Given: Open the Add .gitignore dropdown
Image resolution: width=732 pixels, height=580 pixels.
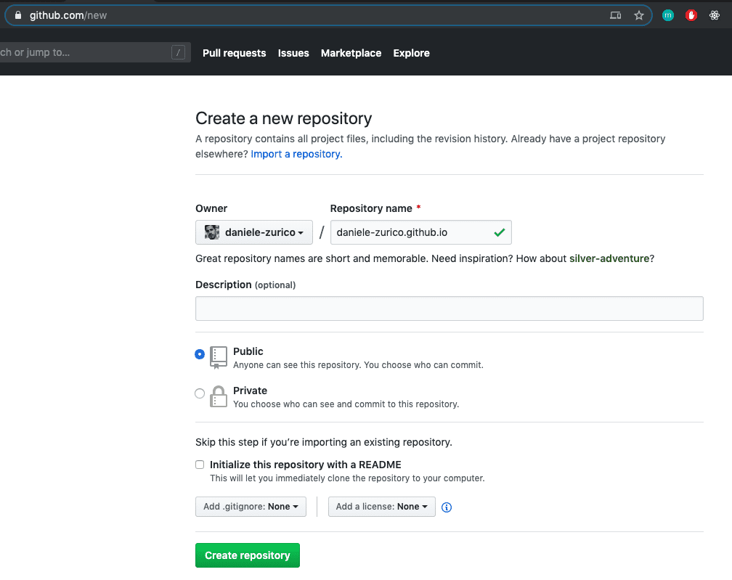Looking at the screenshot, I should tap(251, 506).
